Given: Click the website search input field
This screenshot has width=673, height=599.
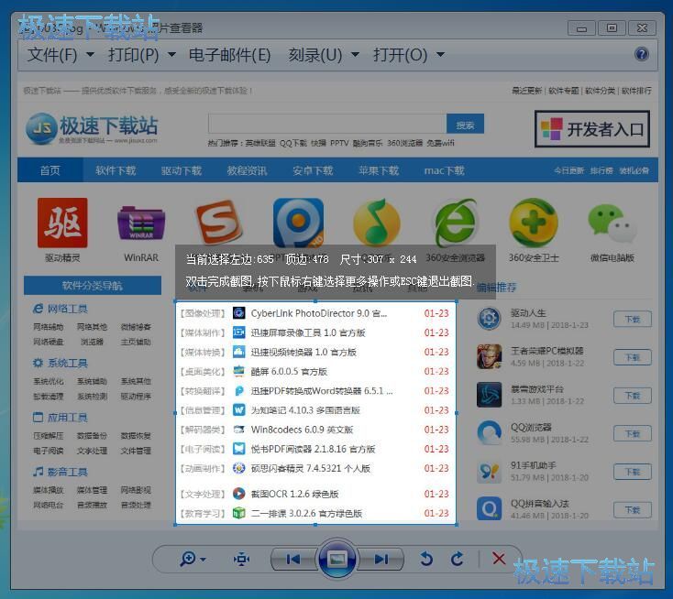Looking at the screenshot, I should click(327, 124).
